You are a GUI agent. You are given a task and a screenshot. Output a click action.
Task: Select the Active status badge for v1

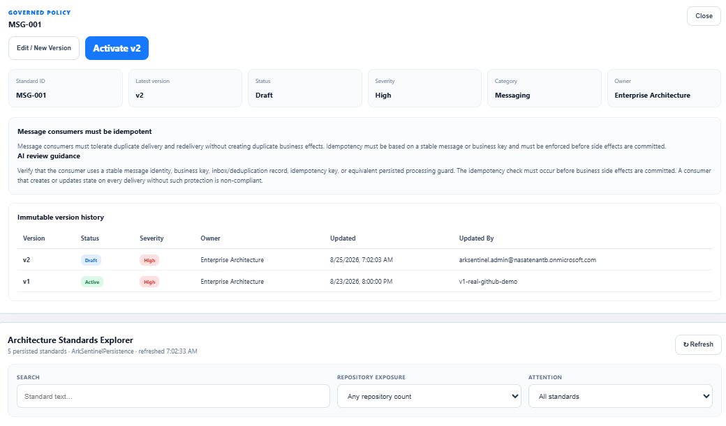pyautogui.click(x=92, y=282)
